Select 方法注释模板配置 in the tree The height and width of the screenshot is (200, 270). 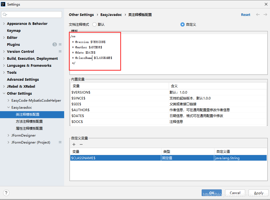29,122
